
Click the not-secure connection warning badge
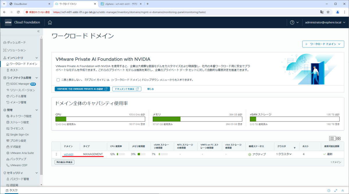[38, 12]
